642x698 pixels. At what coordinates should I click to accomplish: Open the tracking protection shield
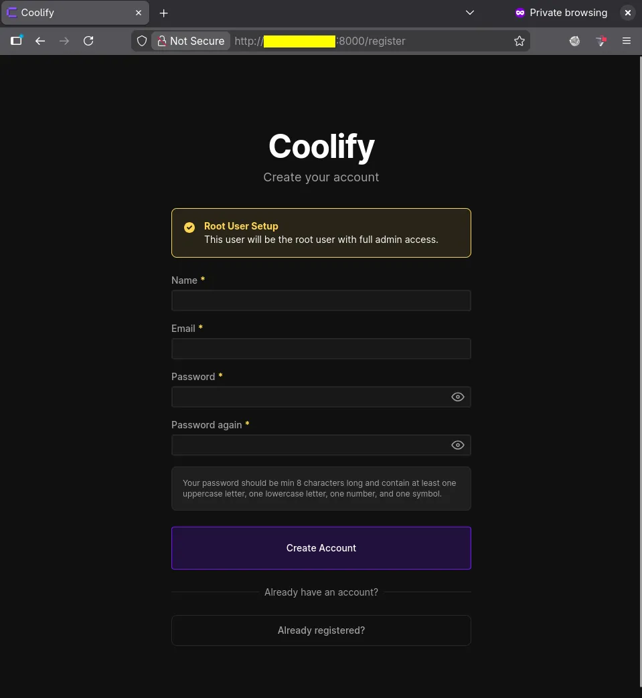[x=141, y=41]
